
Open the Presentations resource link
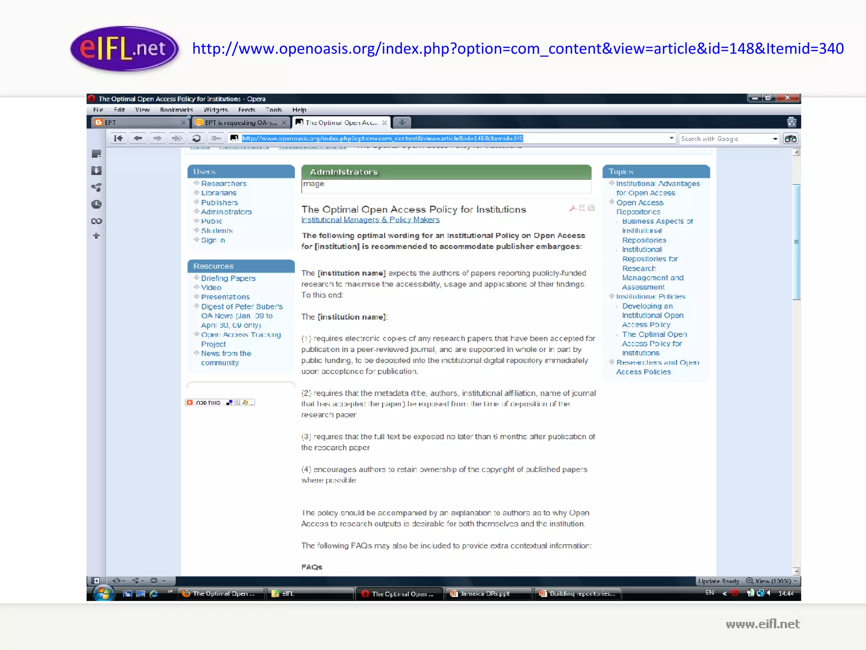click(225, 297)
